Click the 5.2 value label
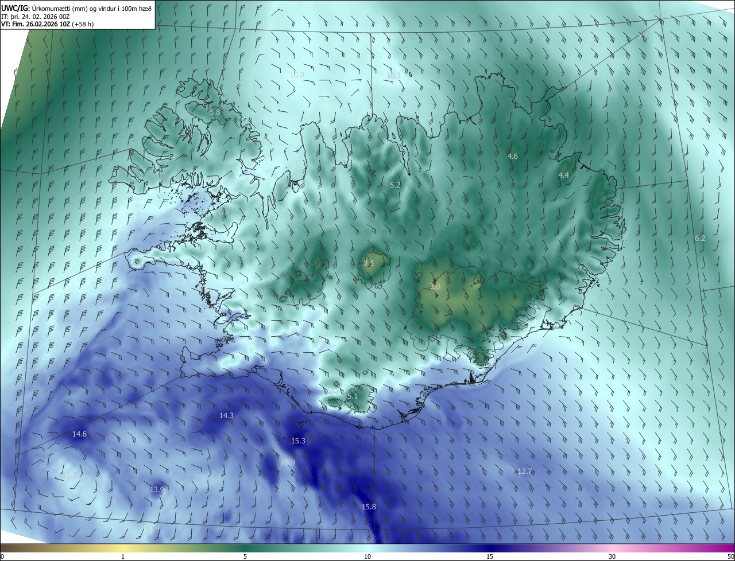This screenshot has height=561, width=735. [x=395, y=185]
